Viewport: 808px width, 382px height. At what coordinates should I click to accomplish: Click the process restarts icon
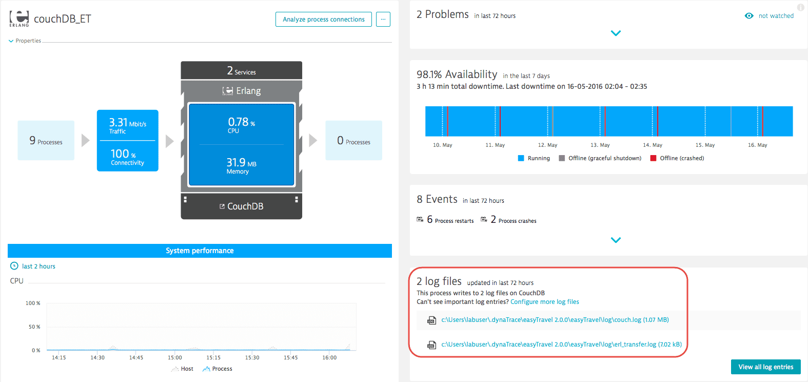[x=420, y=220]
